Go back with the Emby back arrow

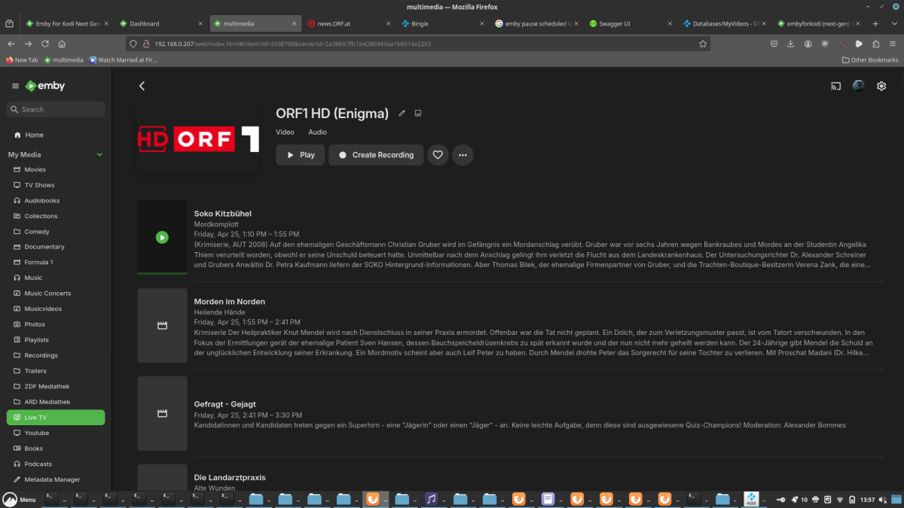click(x=142, y=86)
